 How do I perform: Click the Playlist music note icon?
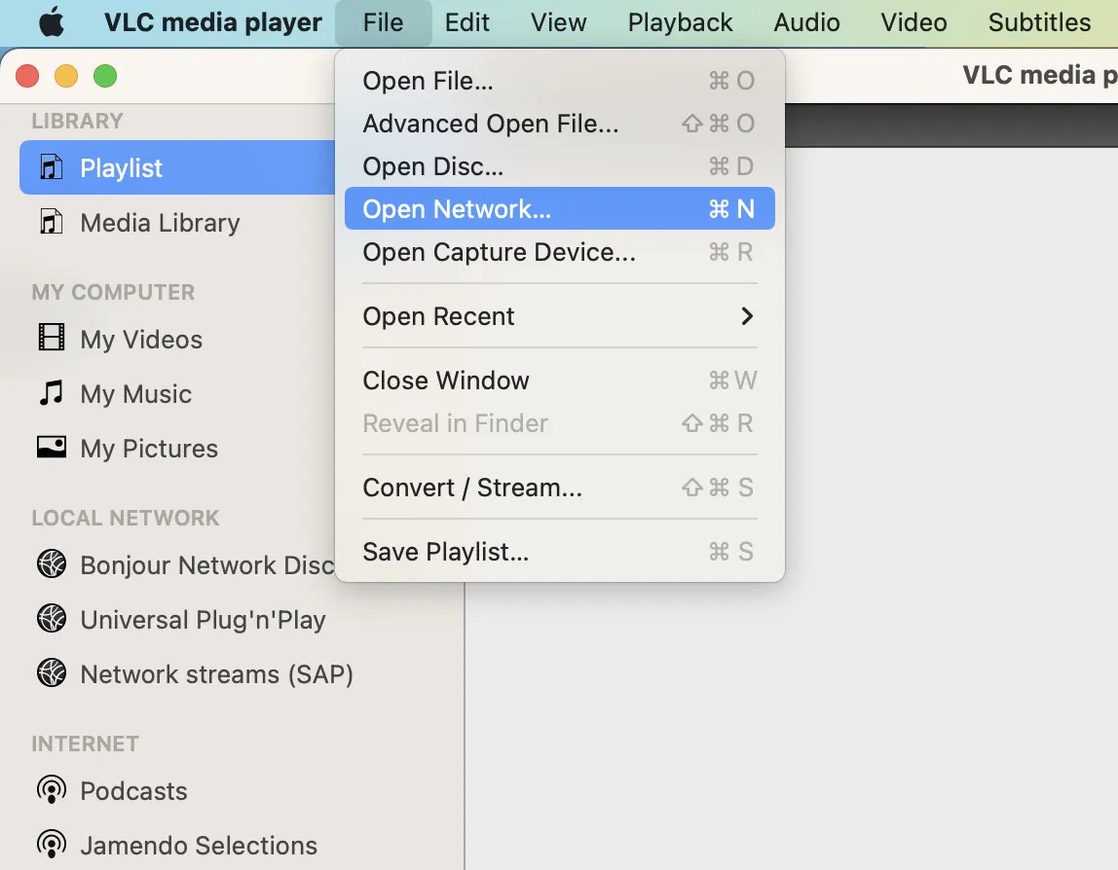coord(52,167)
